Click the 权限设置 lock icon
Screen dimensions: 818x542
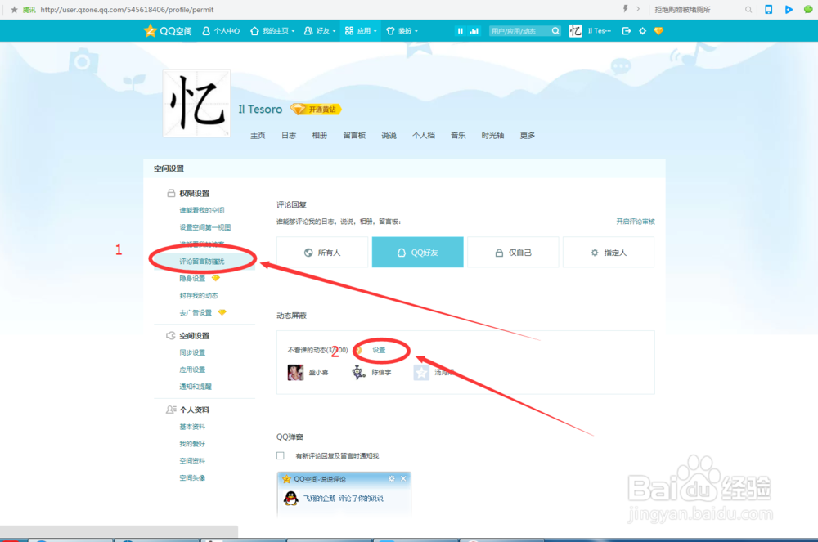point(171,194)
